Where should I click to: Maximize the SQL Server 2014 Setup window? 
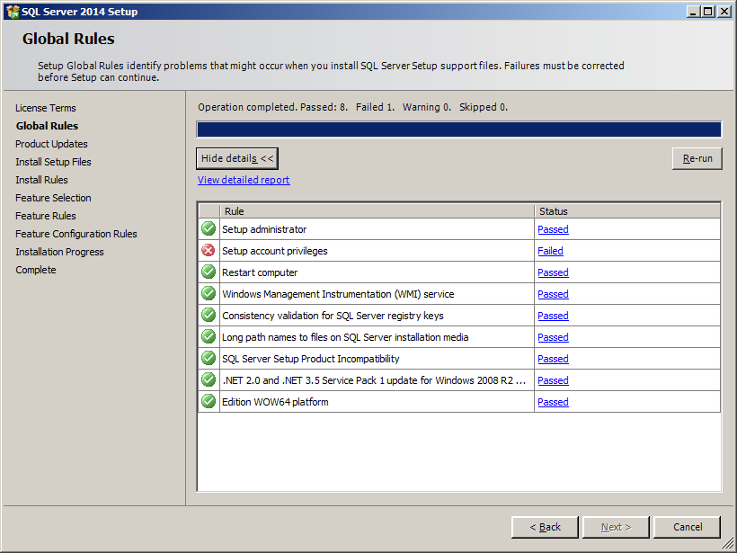(x=707, y=12)
